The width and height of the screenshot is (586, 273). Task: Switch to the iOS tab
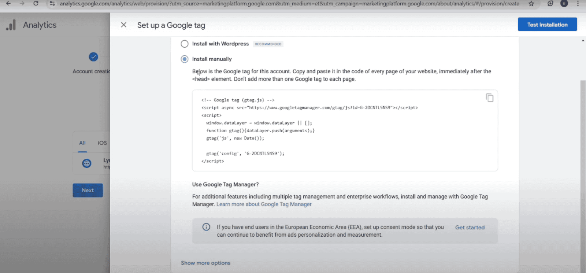point(102,143)
